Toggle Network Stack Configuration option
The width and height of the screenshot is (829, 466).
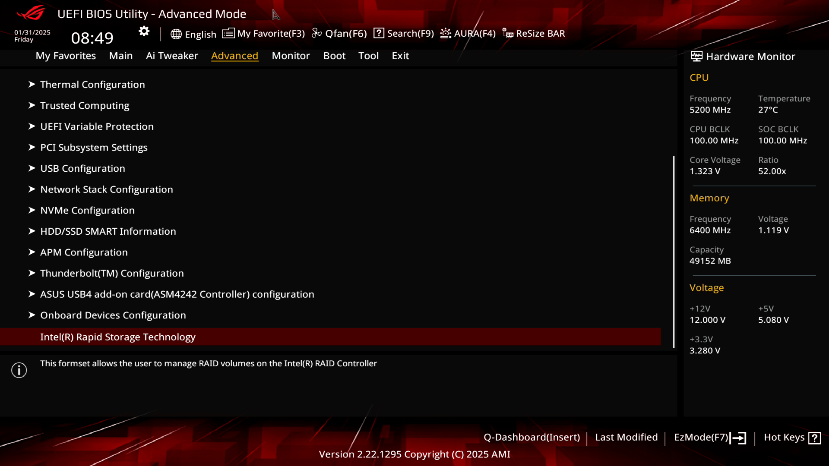point(107,189)
